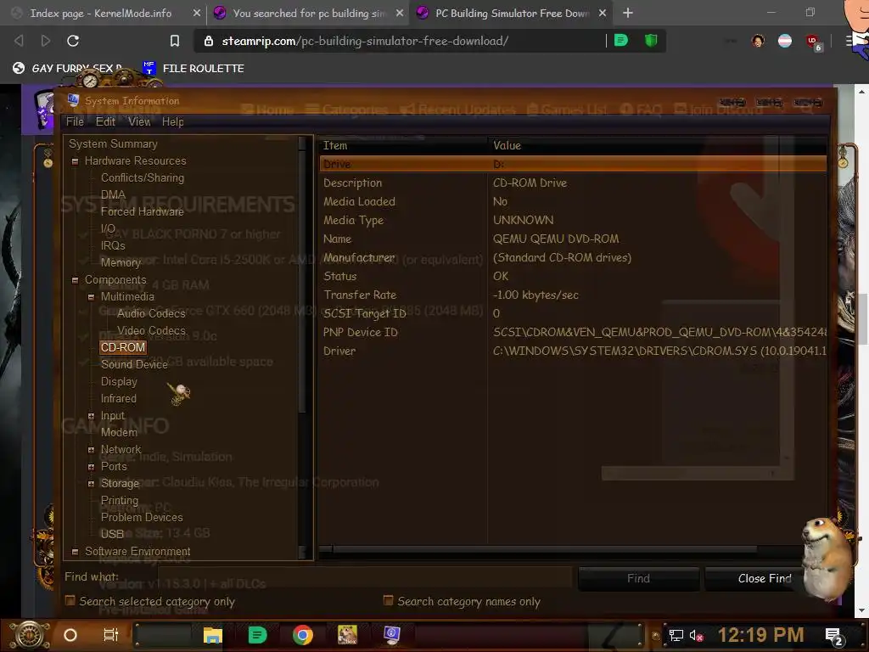The height and width of the screenshot is (652, 869).
Task: Select Problem Devices in the tree
Action: 142,517
